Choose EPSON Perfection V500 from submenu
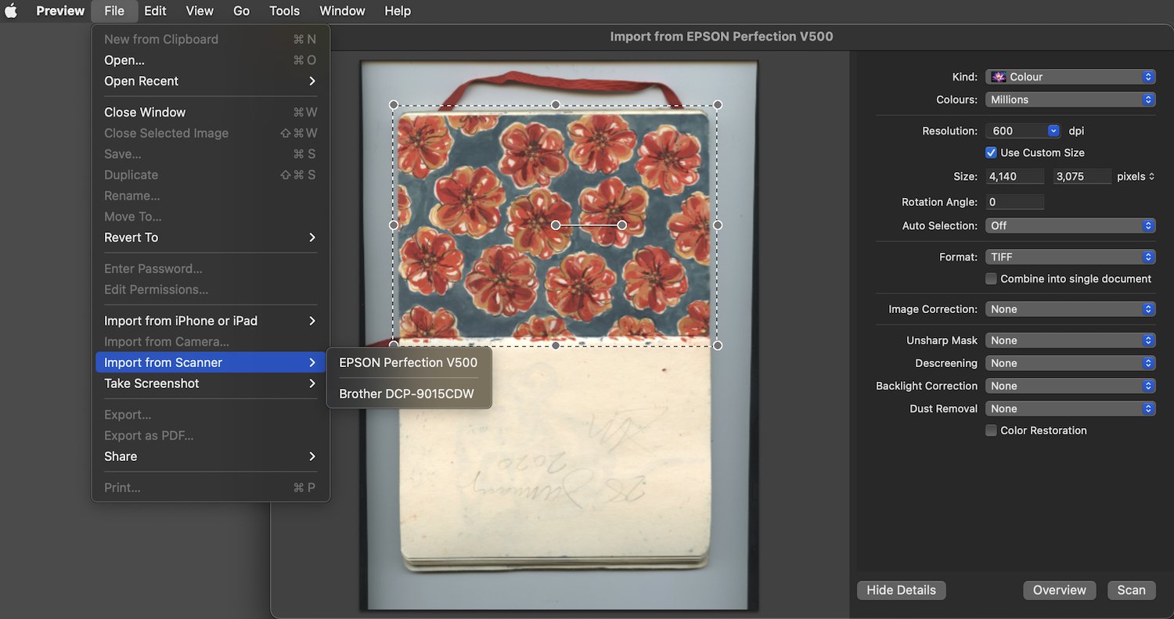This screenshot has height=619, width=1174. coord(408,362)
